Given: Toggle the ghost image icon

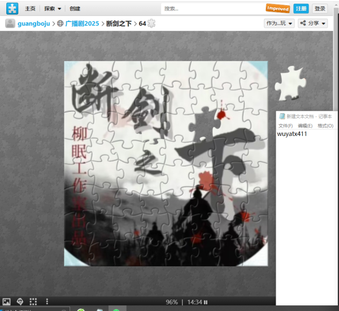Looking at the screenshot, I should [20, 301].
